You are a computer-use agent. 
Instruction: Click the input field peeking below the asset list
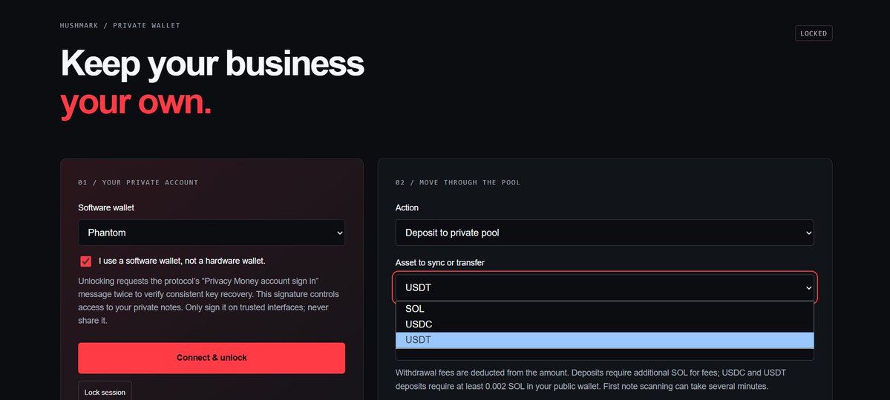pyautogui.click(x=604, y=355)
